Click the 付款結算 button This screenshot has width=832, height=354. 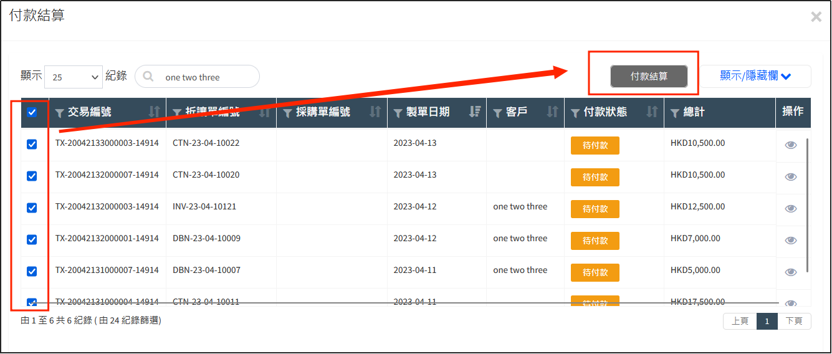(x=649, y=76)
